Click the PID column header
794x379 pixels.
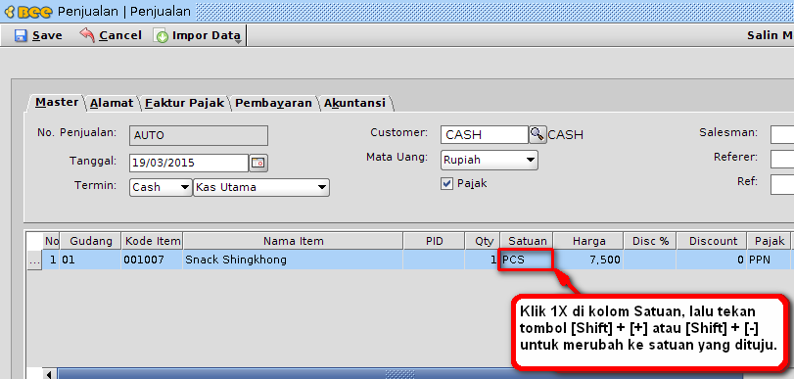tap(434, 241)
